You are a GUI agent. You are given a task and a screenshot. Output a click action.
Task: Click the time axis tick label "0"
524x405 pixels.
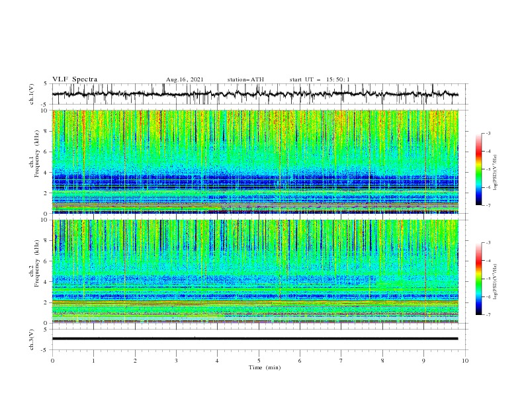[x=52, y=361]
